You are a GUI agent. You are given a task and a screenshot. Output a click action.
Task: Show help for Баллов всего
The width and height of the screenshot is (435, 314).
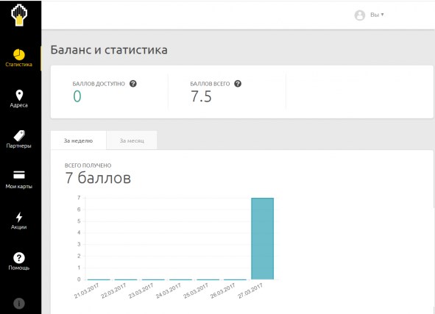238,83
